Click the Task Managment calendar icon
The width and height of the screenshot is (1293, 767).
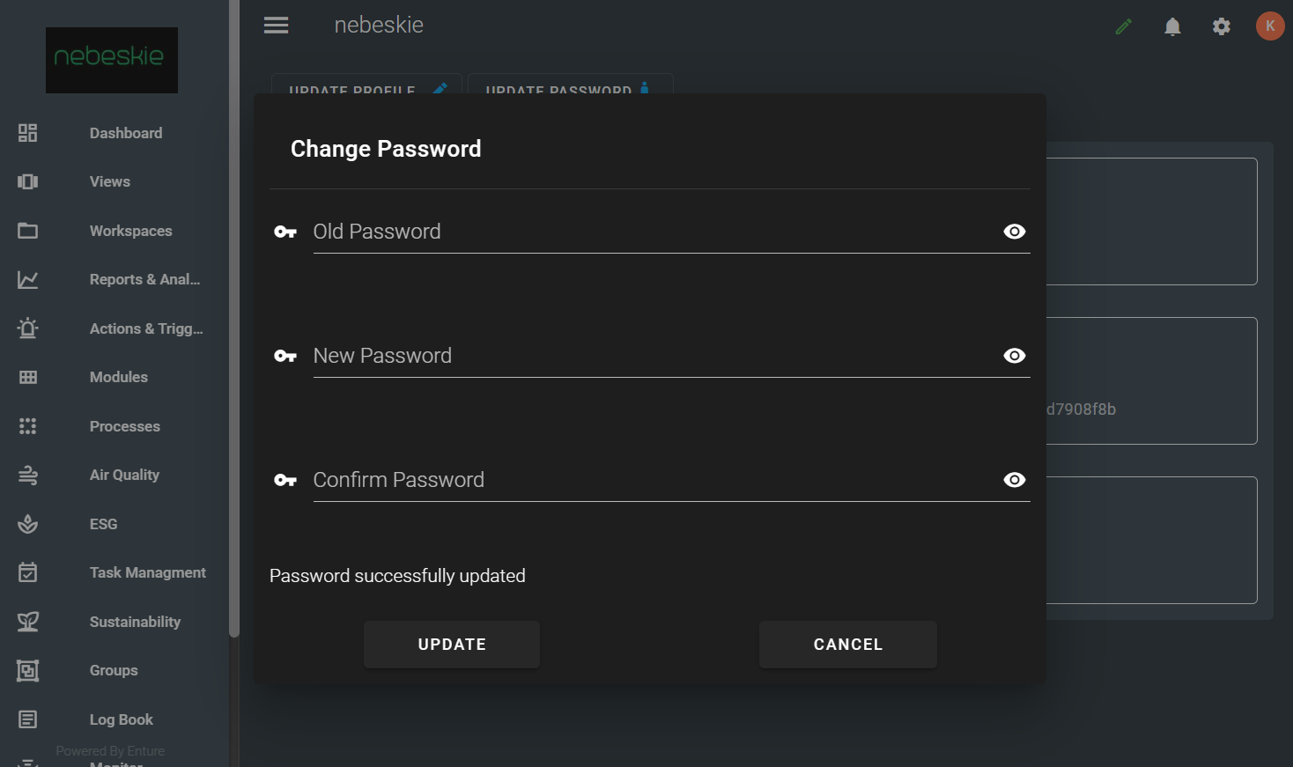tap(28, 572)
